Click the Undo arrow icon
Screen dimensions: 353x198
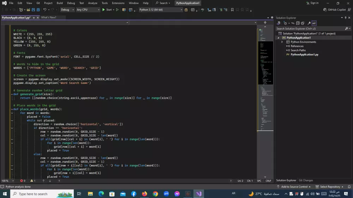(45, 10)
